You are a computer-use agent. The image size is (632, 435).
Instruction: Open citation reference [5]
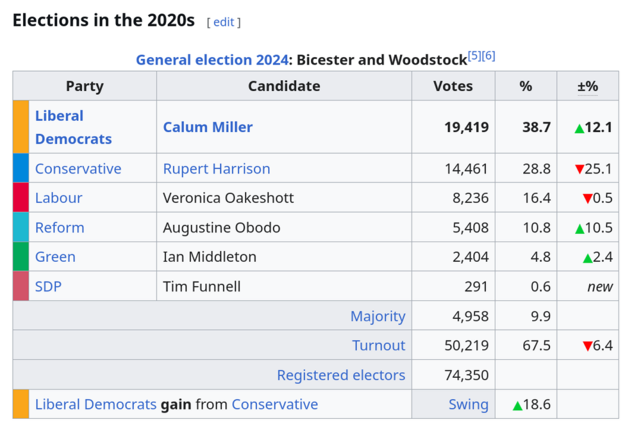(474, 55)
